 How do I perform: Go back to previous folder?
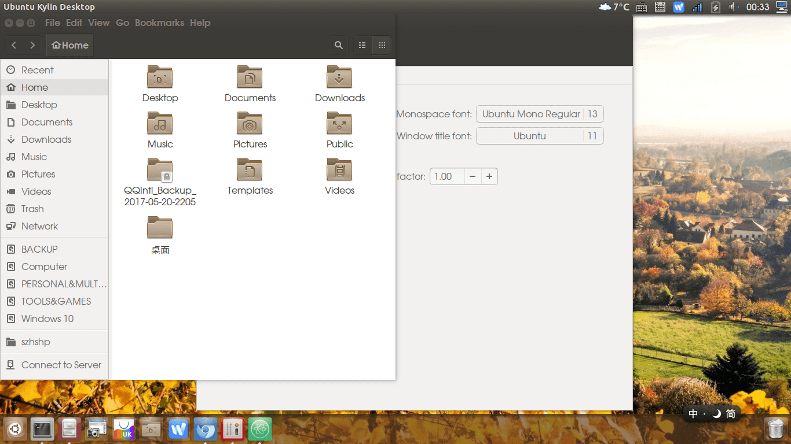point(14,45)
